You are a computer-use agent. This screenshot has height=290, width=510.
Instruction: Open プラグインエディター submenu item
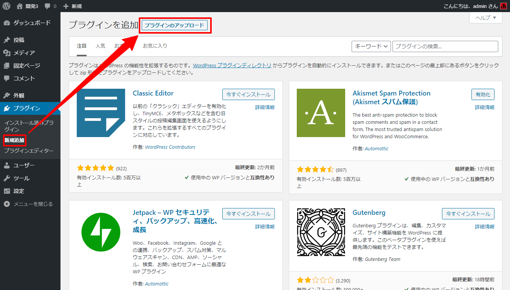(29, 151)
